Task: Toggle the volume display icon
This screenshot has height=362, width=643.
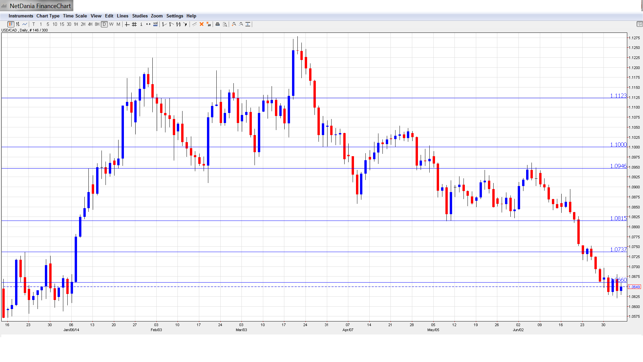Action: click(x=155, y=24)
